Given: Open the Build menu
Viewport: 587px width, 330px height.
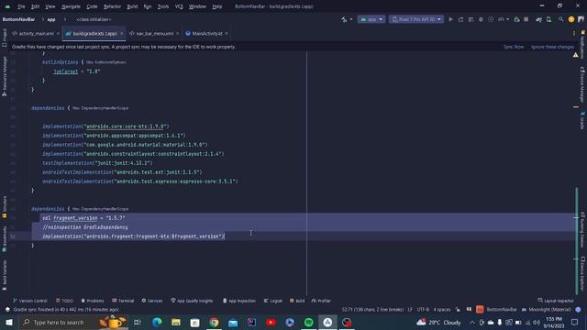Looking at the screenshot, I should (x=132, y=6).
